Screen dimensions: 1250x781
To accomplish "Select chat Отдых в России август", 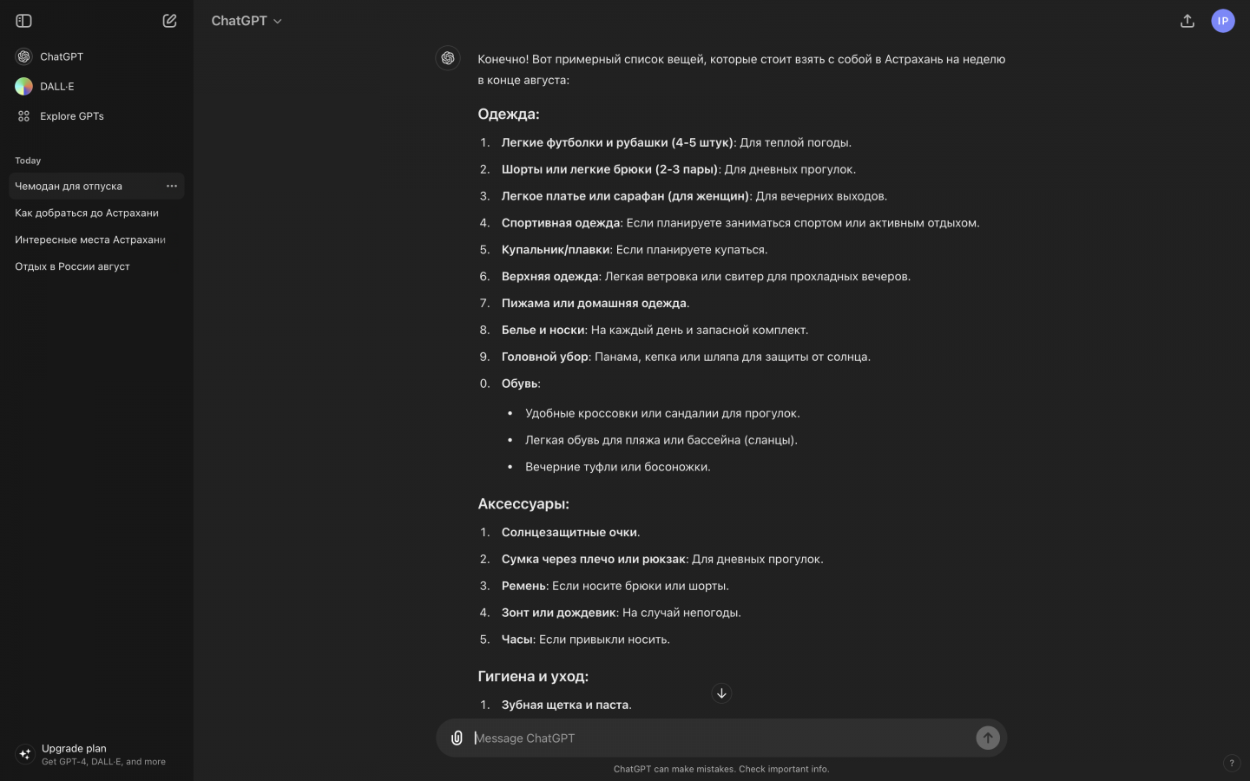I will 72,266.
